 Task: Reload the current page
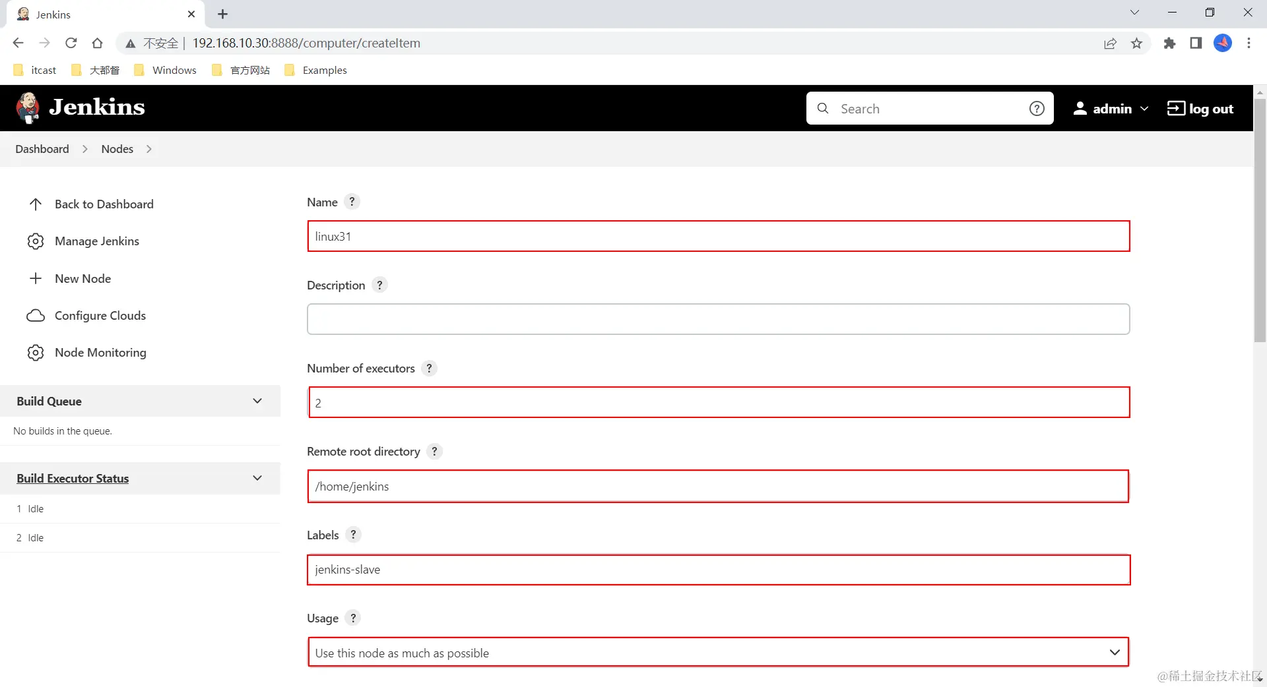(x=71, y=43)
